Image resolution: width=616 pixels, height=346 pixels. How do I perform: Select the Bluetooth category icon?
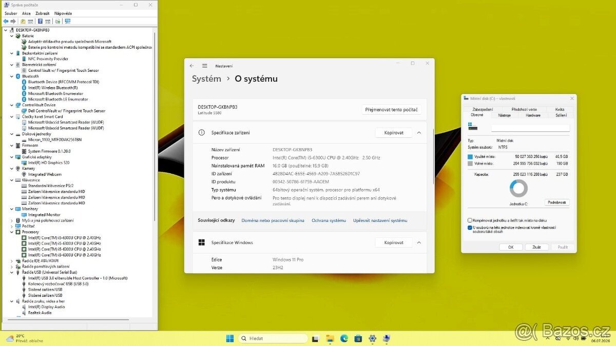(18, 76)
